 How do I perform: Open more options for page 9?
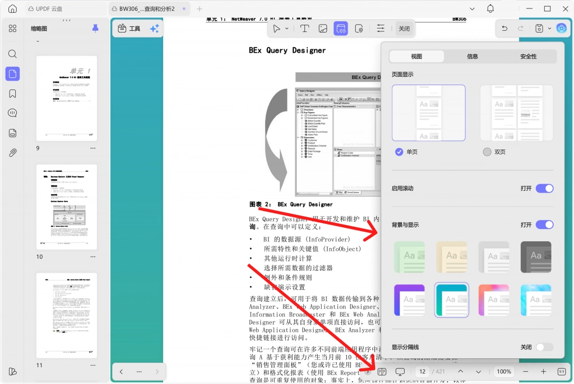(93, 148)
